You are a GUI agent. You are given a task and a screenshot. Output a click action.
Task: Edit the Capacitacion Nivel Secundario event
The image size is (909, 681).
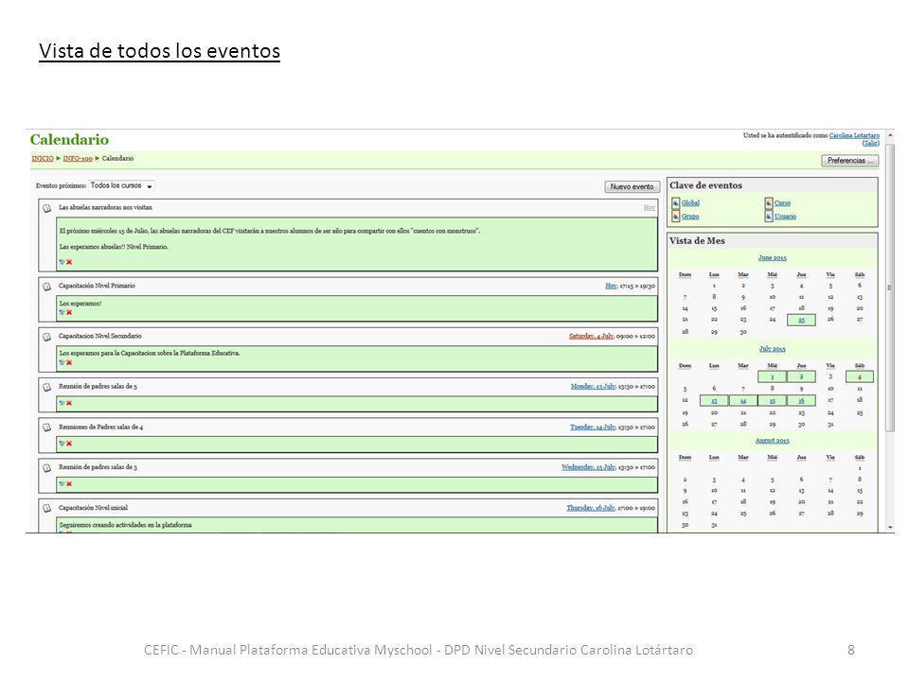[62, 362]
